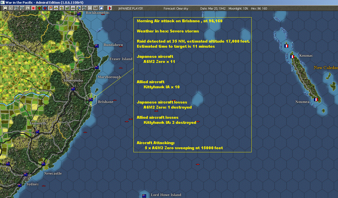Click the red play end-turn arrow
This screenshot has height=198, width=338.
click(110, 8)
